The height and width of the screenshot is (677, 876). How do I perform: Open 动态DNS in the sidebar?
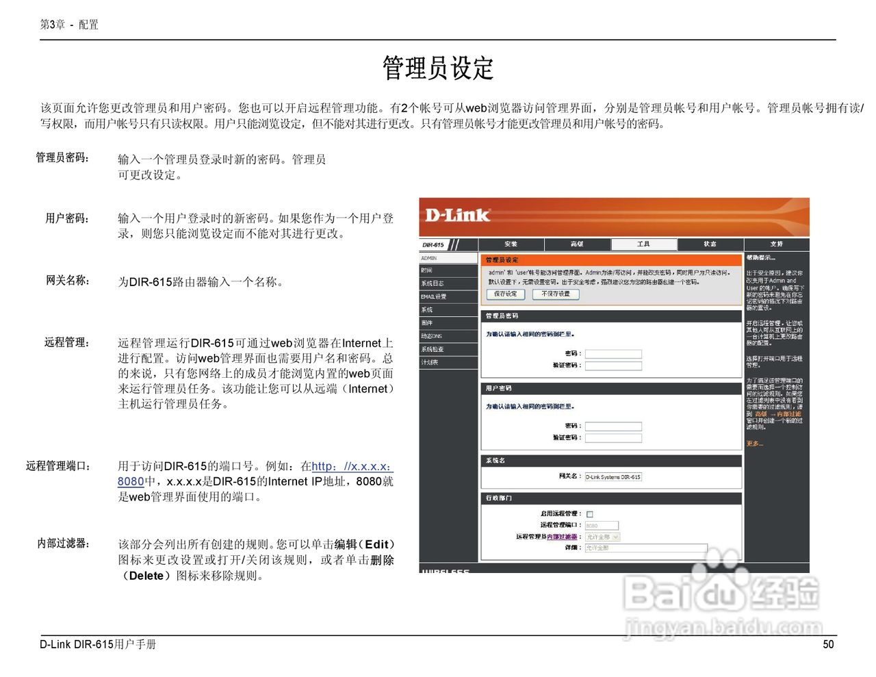448,336
